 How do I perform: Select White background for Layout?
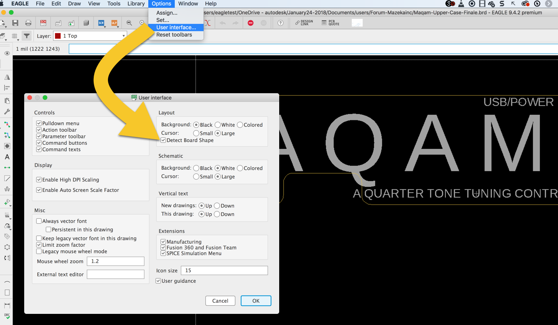(217, 124)
